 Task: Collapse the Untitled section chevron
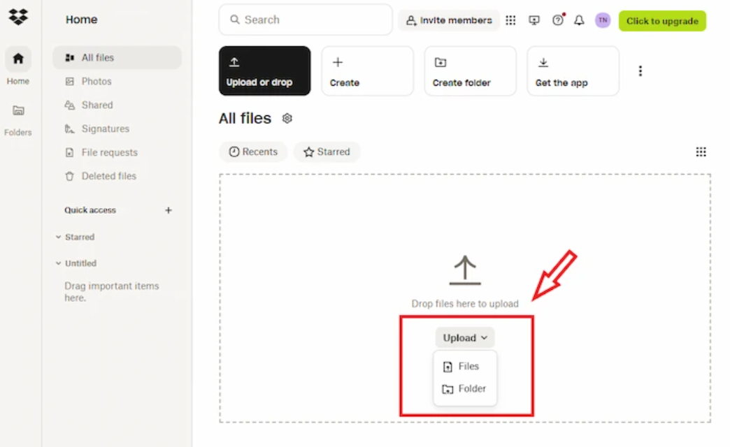[x=58, y=263]
